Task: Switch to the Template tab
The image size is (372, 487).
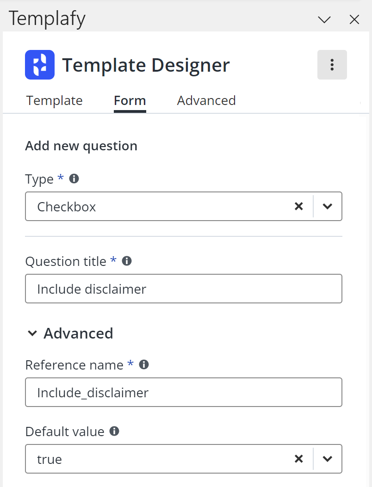Action: click(x=54, y=100)
